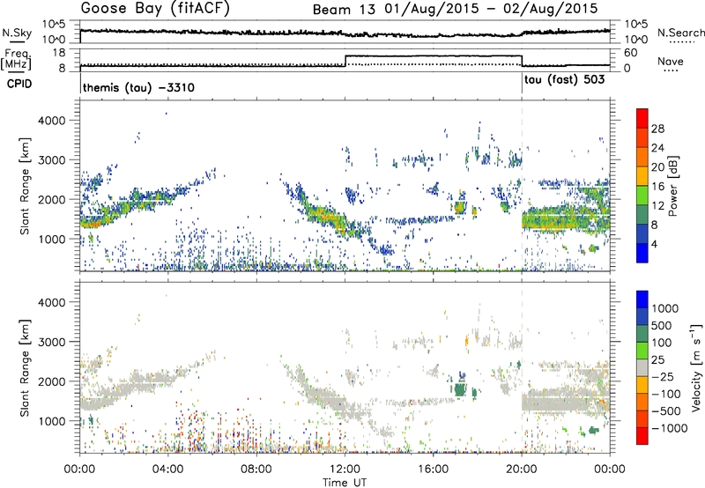Click the 'themis (tau) -3310' CPID text
Viewport: 705px width, 488px height.
pyautogui.click(x=138, y=87)
